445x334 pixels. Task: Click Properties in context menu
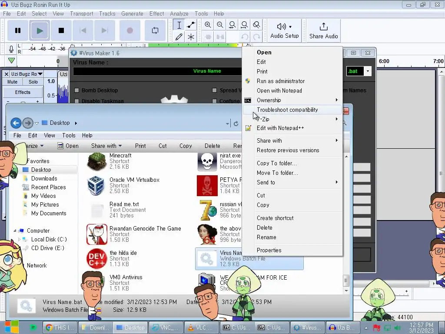pos(292,250)
